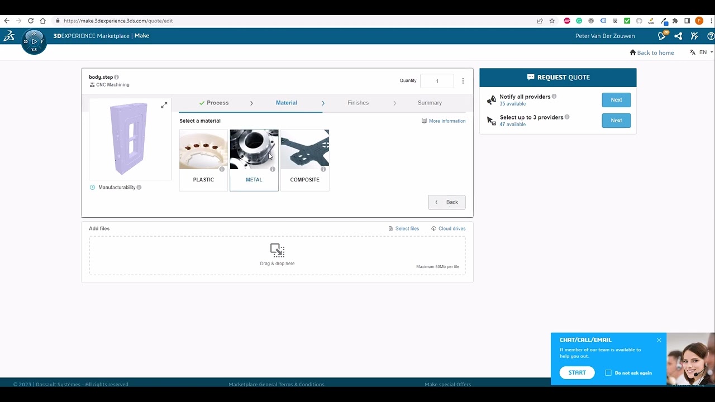715x402 pixels.
Task: Open Marketplace General Terms & Conditions
Action: pyautogui.click(x=277, y=384)
